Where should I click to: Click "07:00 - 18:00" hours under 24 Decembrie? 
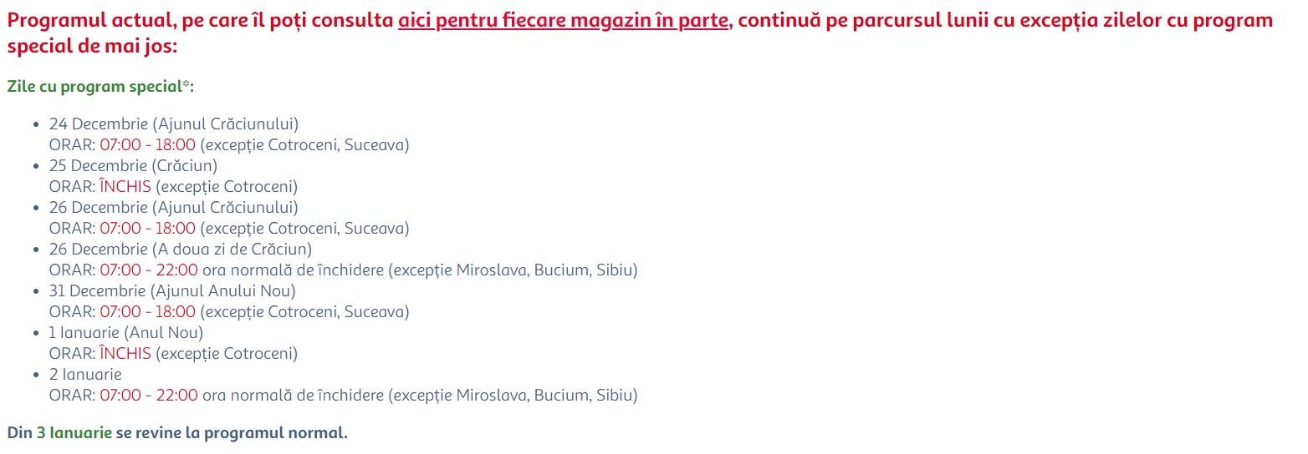[x=147, y=145]
